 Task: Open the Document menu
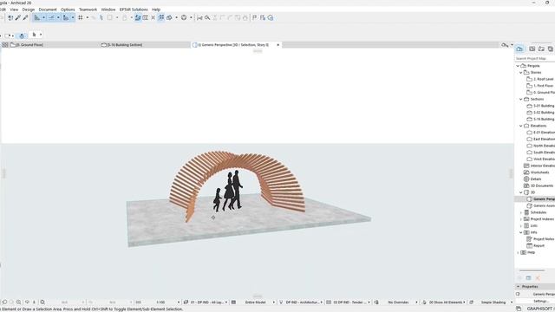click(48, 10)
